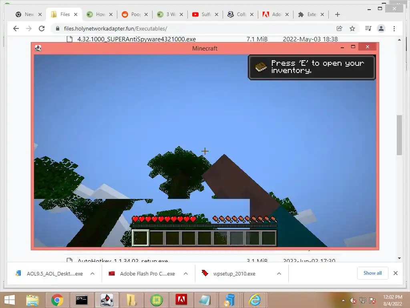
Task: Bookmark this page with the star
Action: [352, 28]
